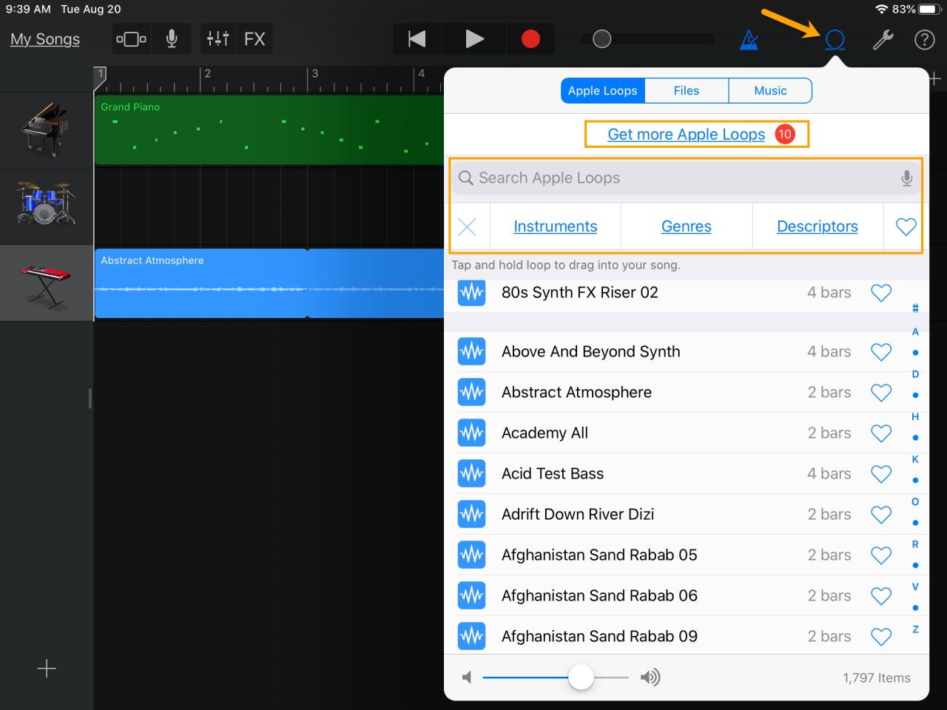Image resolution: width=947 pixels, height=710 pixels.
Task: Favorite the Acid Test Bass loop
Action: 881,473
